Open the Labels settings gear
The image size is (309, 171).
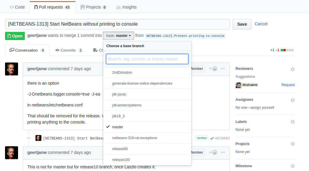[x=293, y=121]
